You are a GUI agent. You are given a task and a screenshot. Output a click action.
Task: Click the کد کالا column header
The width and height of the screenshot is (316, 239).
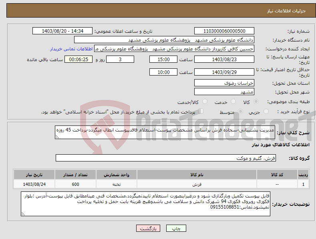[277, 175]
